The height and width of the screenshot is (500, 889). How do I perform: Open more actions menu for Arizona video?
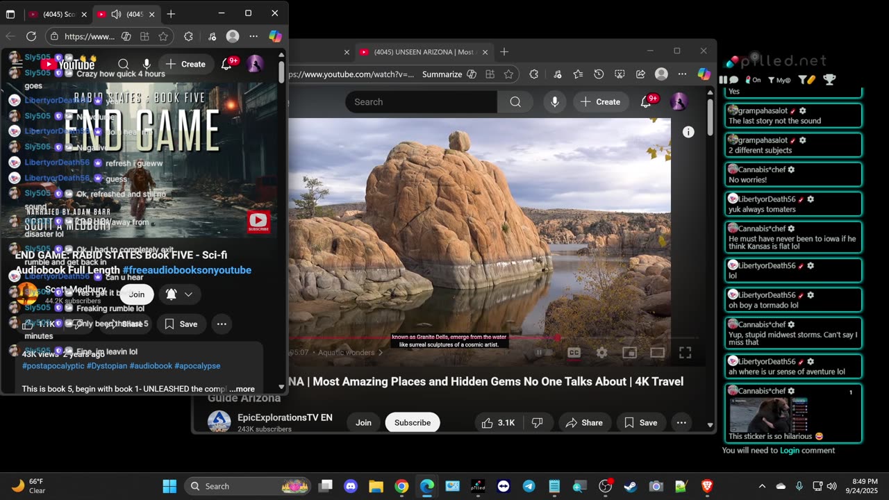(x=681, y=422)
